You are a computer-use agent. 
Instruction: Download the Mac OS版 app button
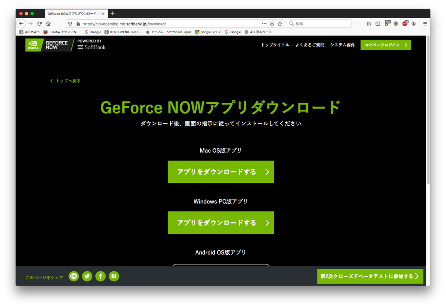(x=221, y=172)
